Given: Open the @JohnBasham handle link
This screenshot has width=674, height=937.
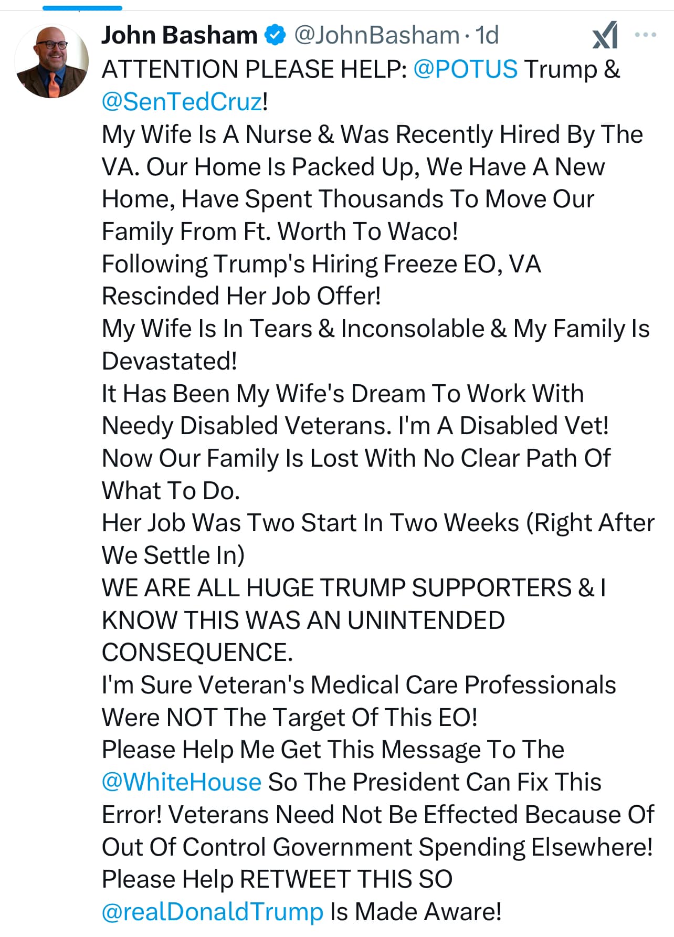Looking at the screenshot, I should (x=376, y=35).
